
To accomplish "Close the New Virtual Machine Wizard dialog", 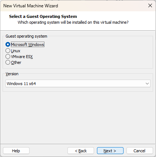I will 150,5.
